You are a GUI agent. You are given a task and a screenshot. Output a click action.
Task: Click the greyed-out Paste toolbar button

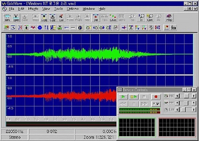[x=70, y=18]
